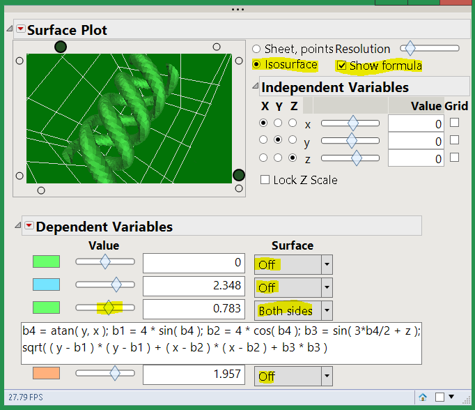Click the 27.79 FPS status text
Image resolution: width=475 pixels, height=410 pixels.
tap(26, 397)
